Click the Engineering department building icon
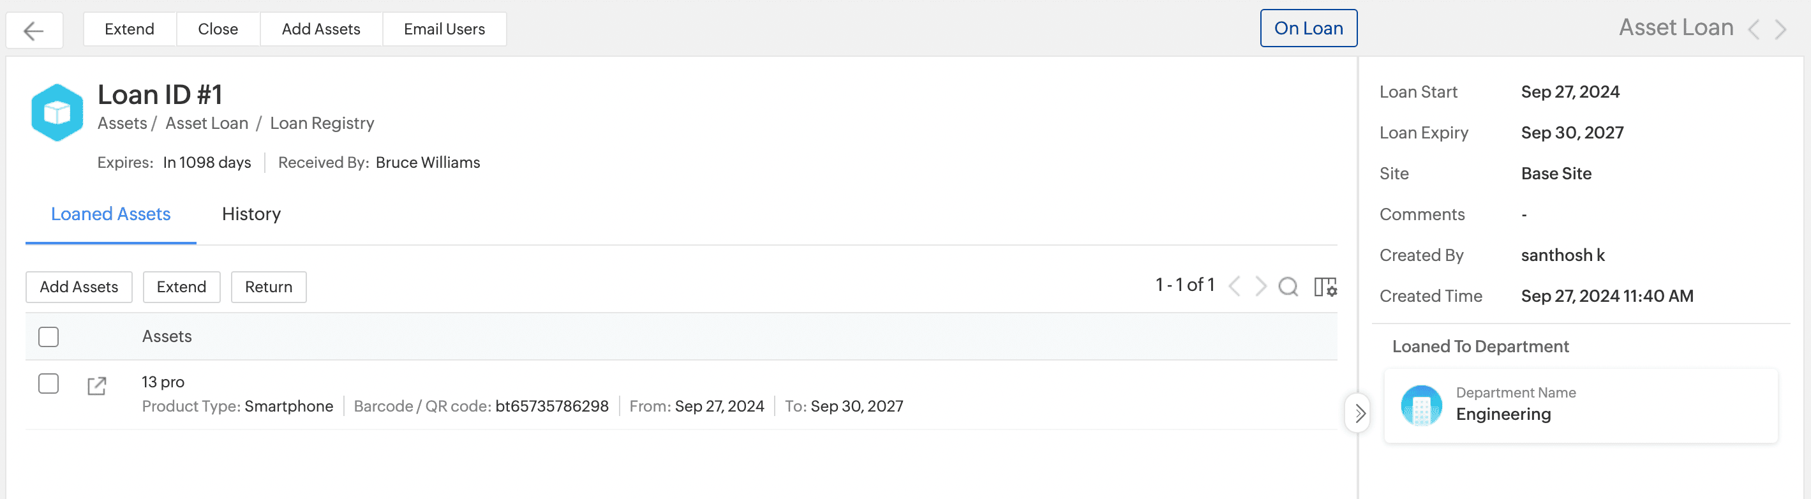The height and width of the screenshot is (499, 1811). 1421,406
